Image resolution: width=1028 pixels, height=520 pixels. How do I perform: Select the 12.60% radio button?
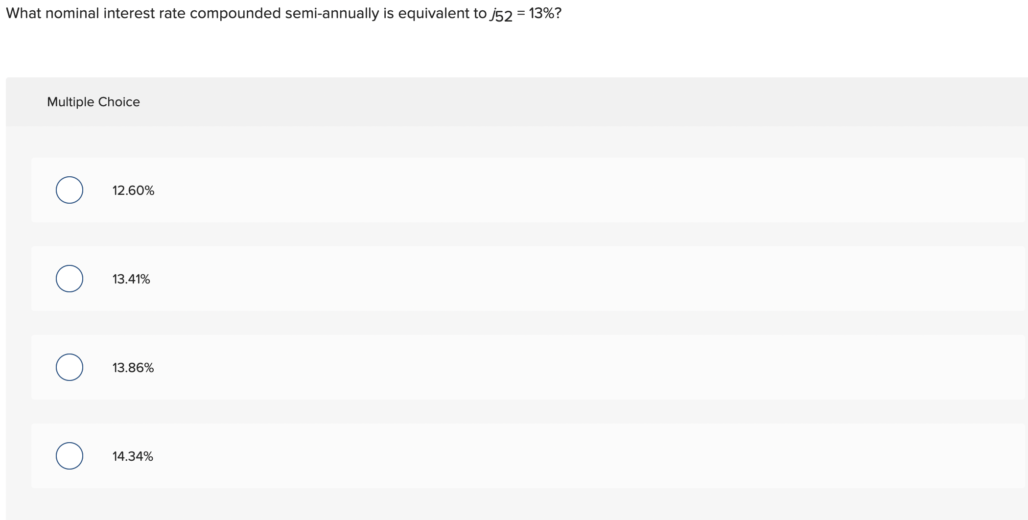69,190
